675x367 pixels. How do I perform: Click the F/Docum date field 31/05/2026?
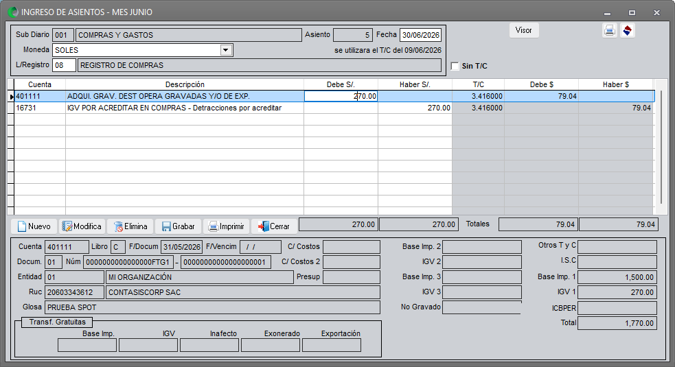(182, 247)
